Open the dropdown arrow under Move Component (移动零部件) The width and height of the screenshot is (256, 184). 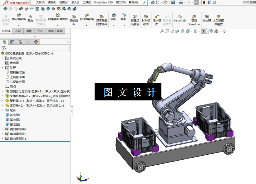pos(86,26)
